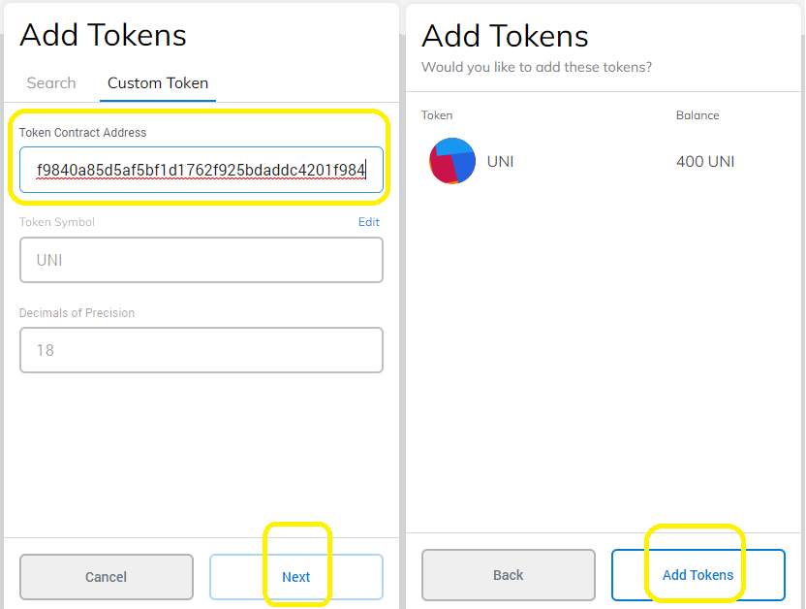806x609 pixels.
Task: Confirm with the Add Tokens button
Action: pyautogui.click(x=697, y=575)
